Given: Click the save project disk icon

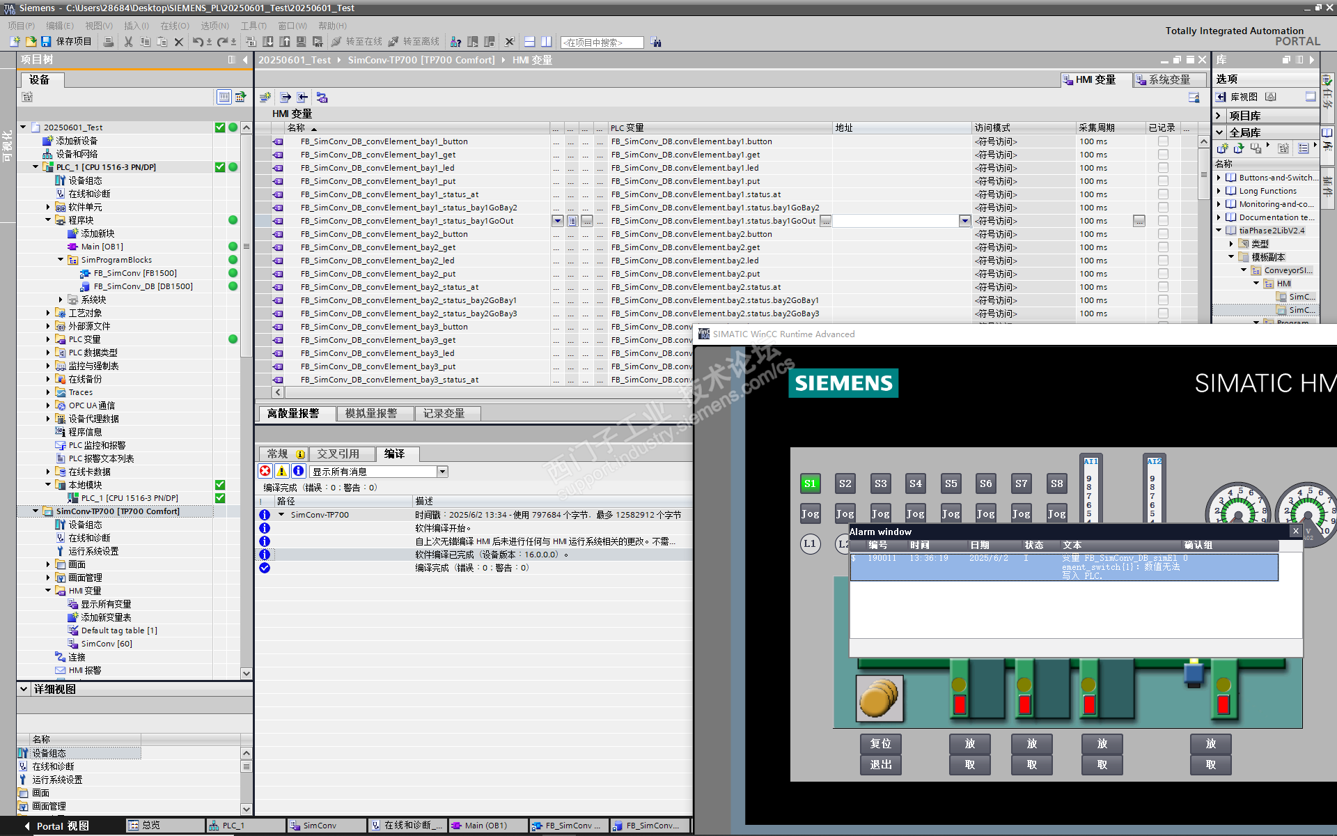Looking at the screenshot, I should pos(46,42).
